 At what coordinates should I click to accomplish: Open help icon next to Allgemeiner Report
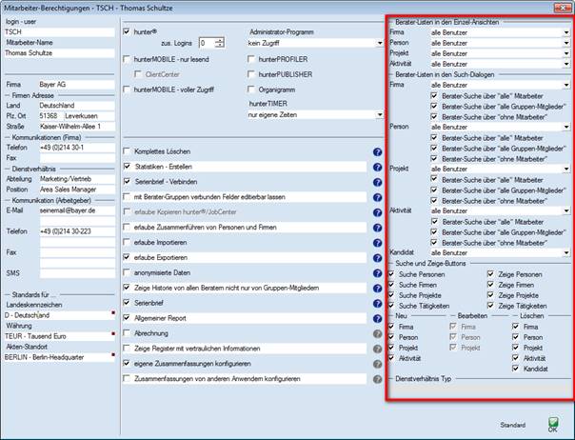click(377, 318)
